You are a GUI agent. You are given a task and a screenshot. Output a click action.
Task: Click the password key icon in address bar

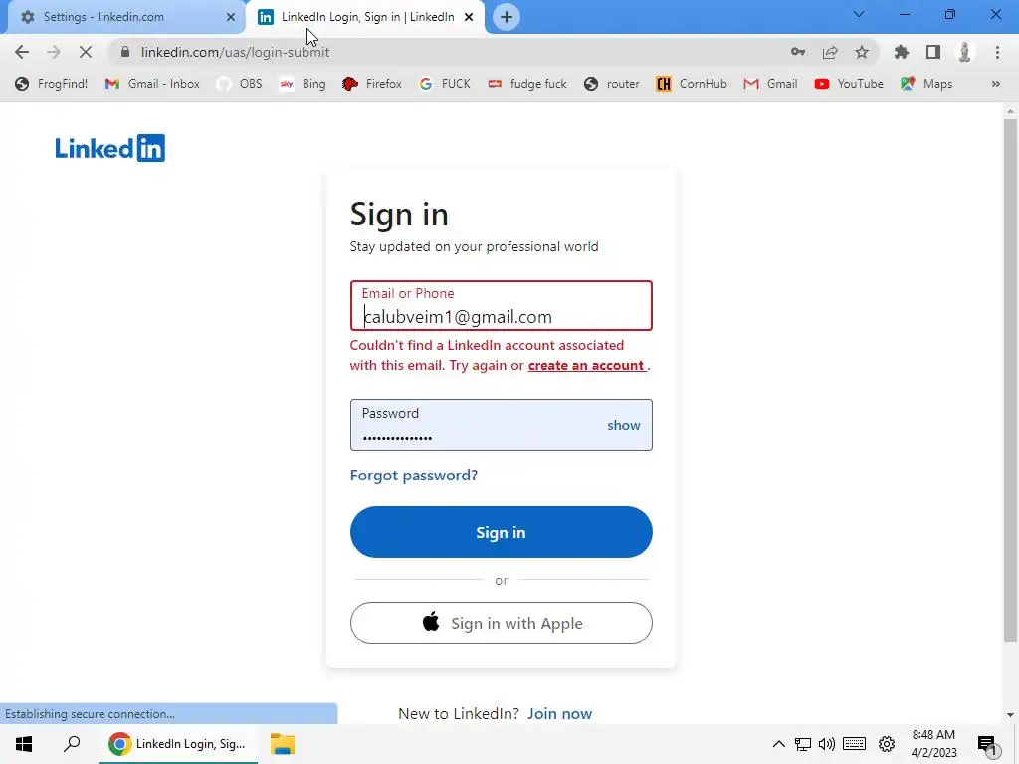[797, 52]
